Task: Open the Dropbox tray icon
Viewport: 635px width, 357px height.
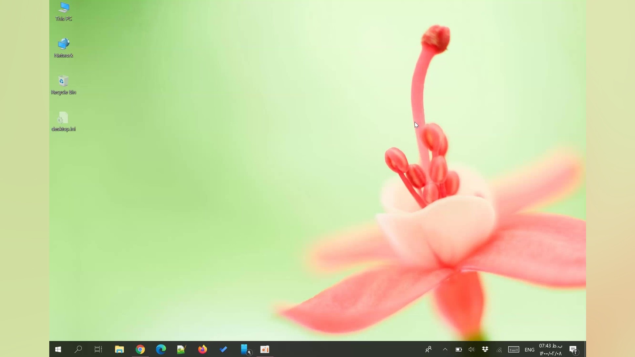Action: (x=485, y=349)
